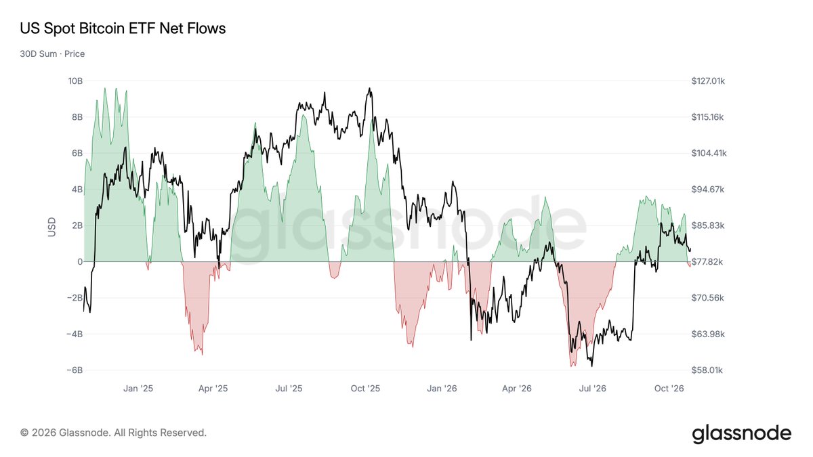Click the copyright 2026 Glassnode text
This screenshot has height=457, width=813.
tap(114, 432)
